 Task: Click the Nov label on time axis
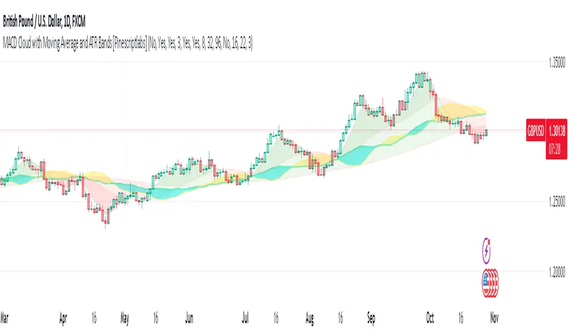(x=495, y=318)
